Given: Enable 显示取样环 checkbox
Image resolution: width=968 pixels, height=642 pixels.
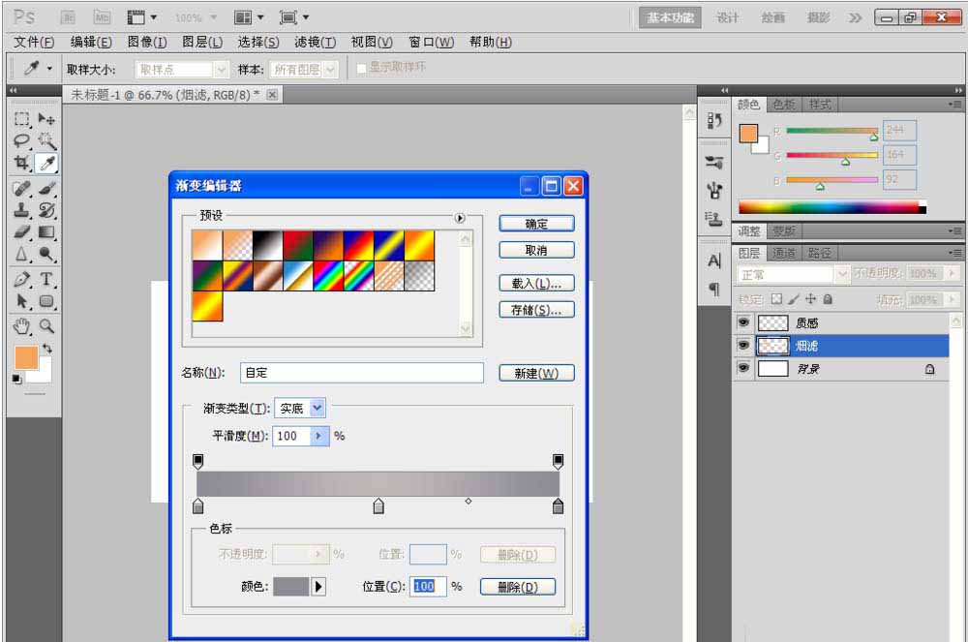Looking at the screenshot, I should pyautogui.click(x=362, y=68).
